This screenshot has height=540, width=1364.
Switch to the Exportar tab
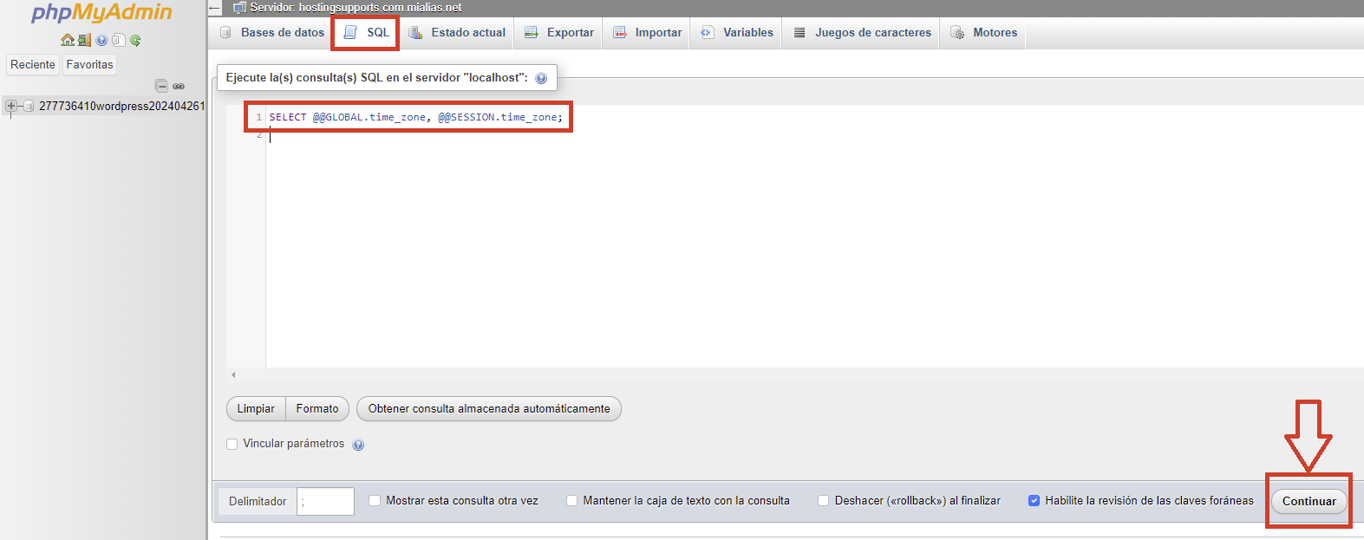coord(560,33)
